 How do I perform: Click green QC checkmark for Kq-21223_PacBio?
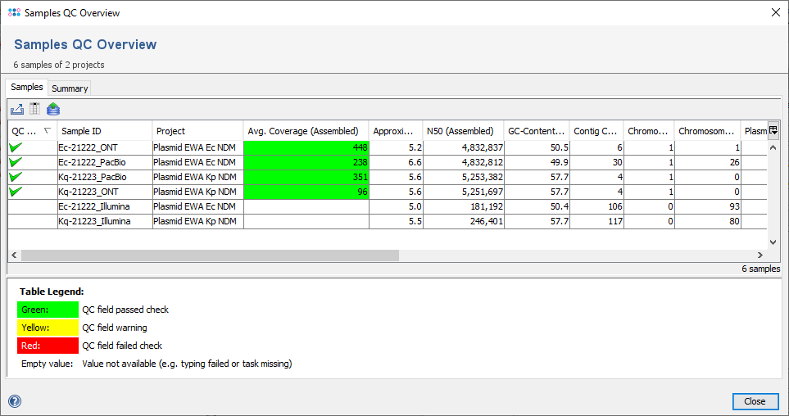pyautogui.click(x=16, y=177)
